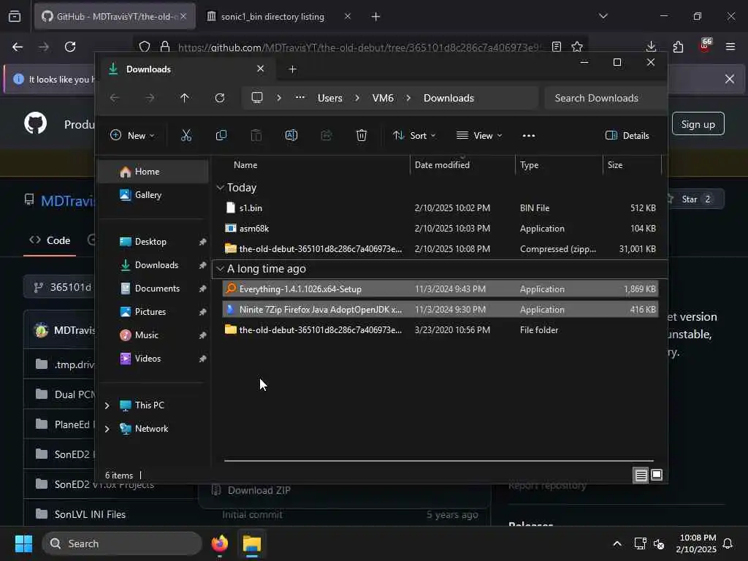Open the Code tab on GitHub
The image size is (748, 561).
point(50,240)
